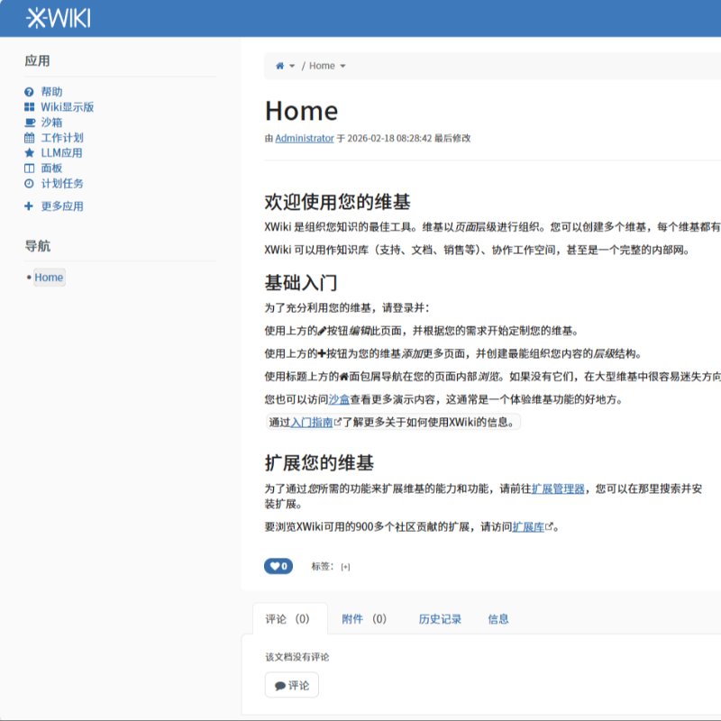Click the heart like button
The width and height of the screenshot is (721, 721).
(x=278, y=566)
